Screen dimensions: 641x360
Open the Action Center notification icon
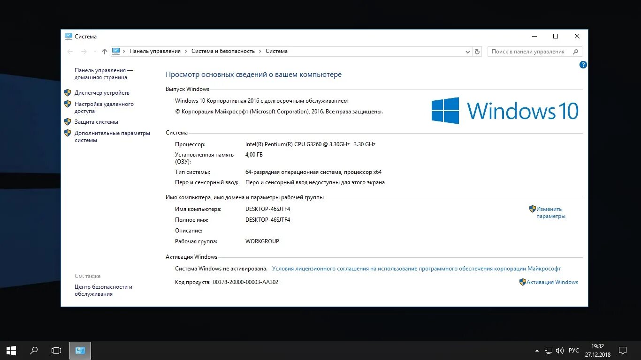coord(623,350)
